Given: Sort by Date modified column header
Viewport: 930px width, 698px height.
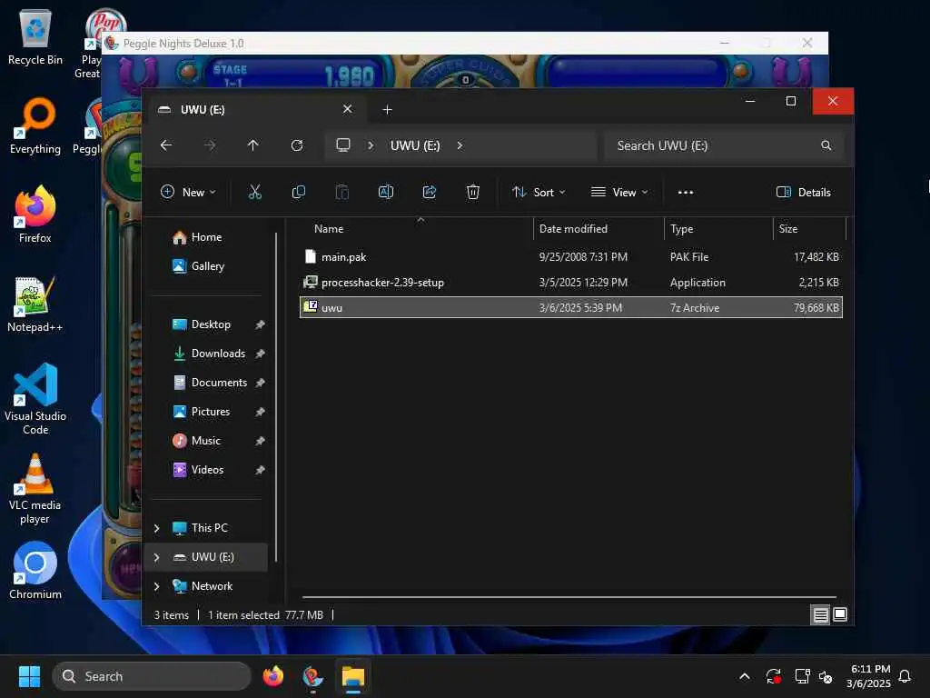Looking at the screenshot, I should [x=599, y=228].
